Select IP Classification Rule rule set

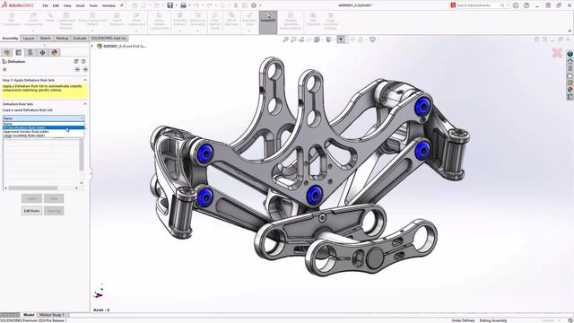(44, 127)
